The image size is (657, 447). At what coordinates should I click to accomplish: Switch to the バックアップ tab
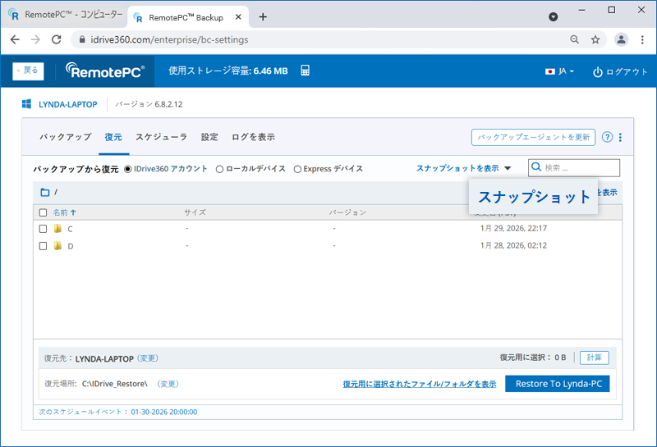coord(66,137)
